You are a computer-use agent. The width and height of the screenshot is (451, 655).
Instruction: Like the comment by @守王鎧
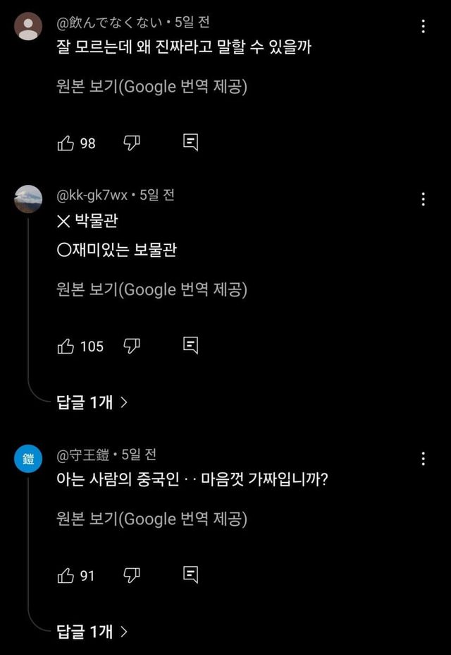(66, 576)
